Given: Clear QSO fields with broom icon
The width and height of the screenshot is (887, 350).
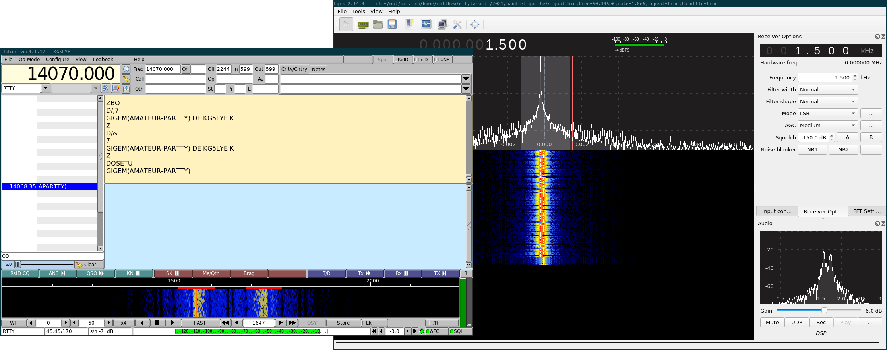Looking at the screenshot, I should coord(126,79).
